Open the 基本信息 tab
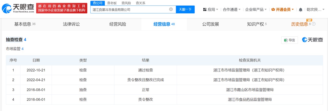The image size is (328, 111). pos(25,24)
